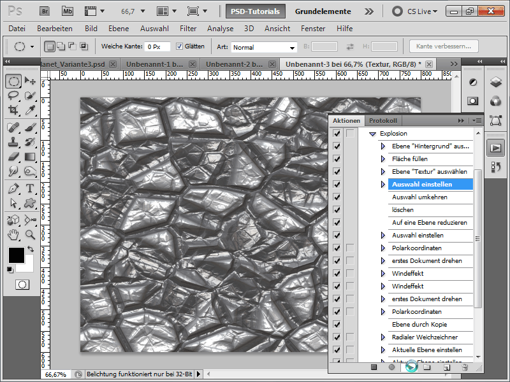Show more workspaces double arrow
The width and height of the screenshot is (510, 382).
369,11
